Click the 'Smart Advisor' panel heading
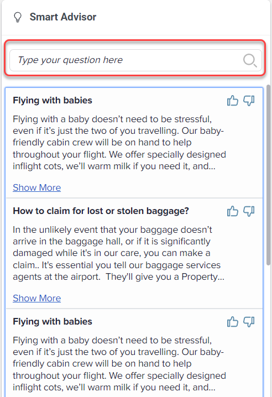This screenshot has height=397, width=272. [x=63, y=17]
